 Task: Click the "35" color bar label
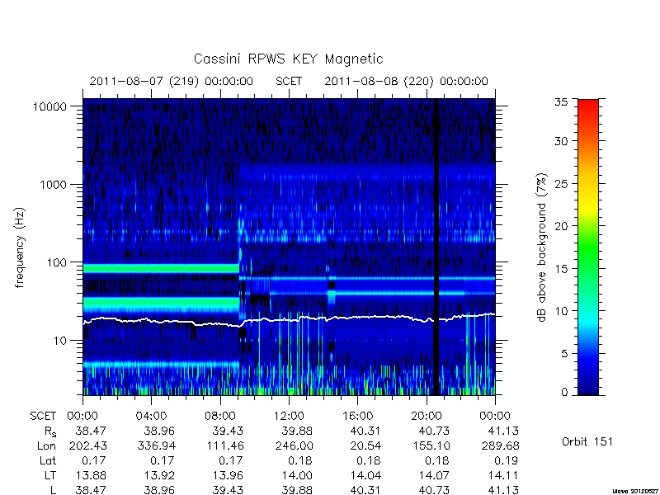click(561, 101)
